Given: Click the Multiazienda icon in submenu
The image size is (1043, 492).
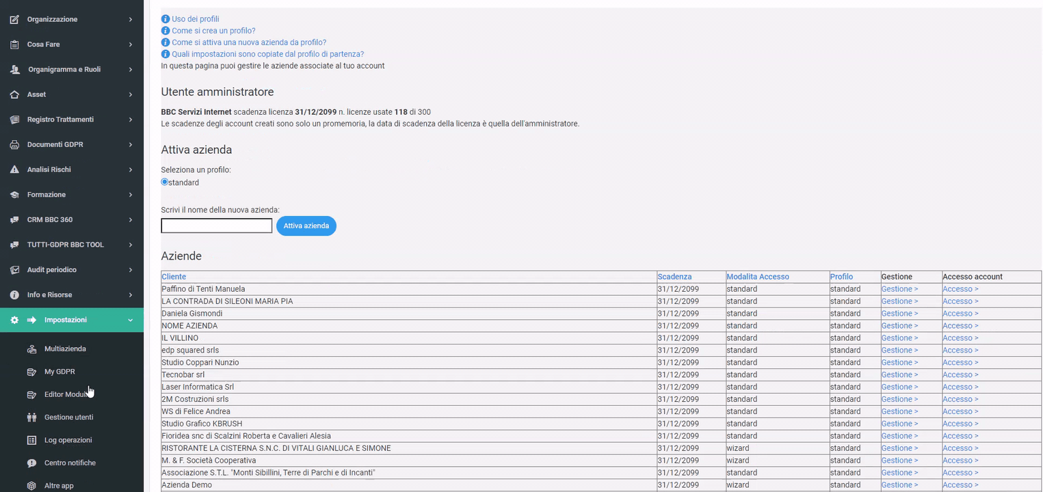Looking at the screenshot, I should tap(31, 349).
